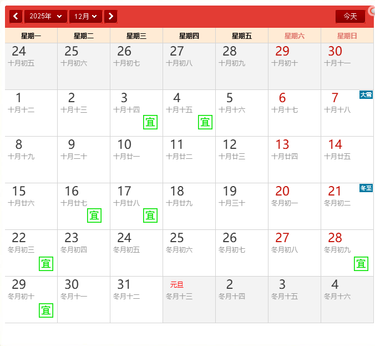Image resolution: width=375 pixels, height=346 pixels.
Task: Go to the previous month arrow
Action: 16,16
